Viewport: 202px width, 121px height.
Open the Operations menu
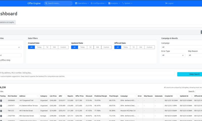click(x=82, y=3)
